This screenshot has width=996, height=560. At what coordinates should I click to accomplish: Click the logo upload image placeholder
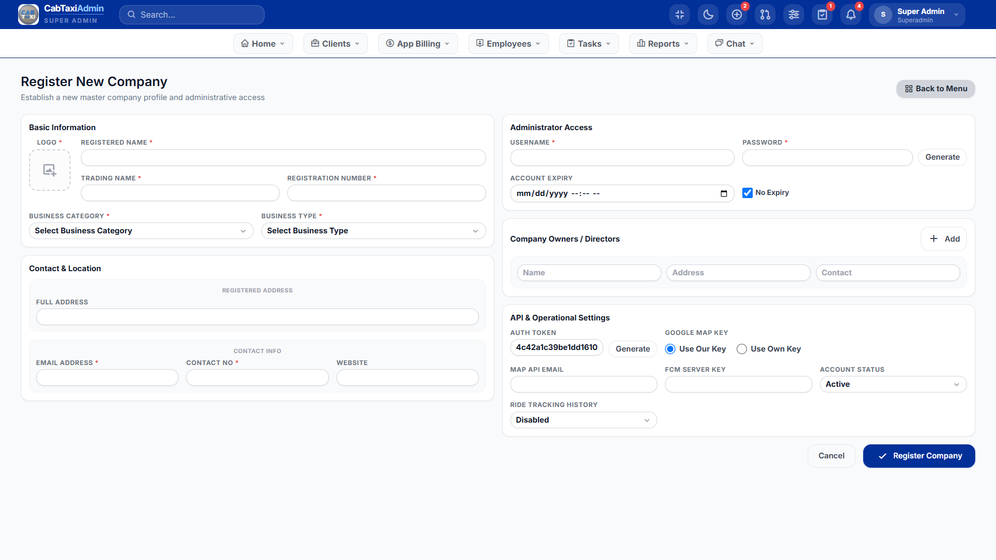click(x=50, y=170)
